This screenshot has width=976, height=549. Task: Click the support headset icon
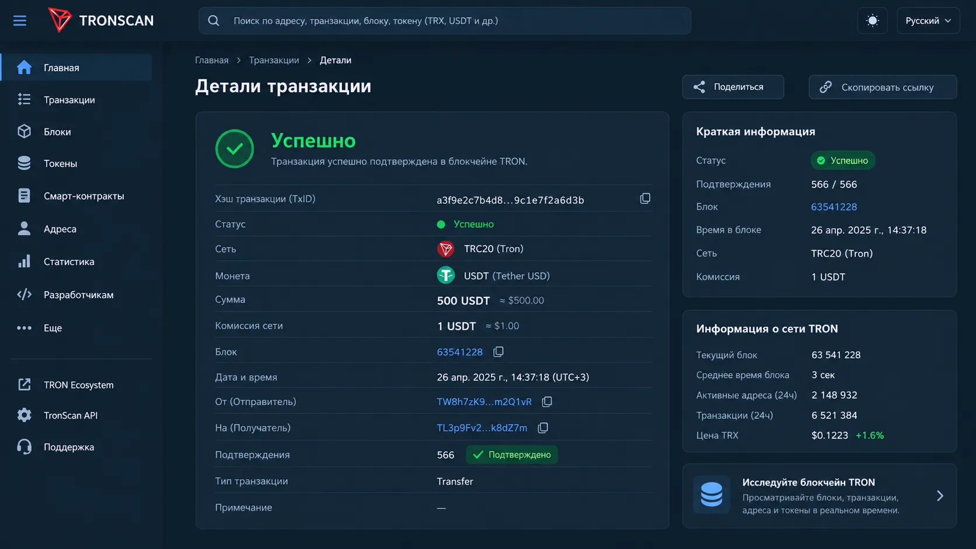pos(24,447)
